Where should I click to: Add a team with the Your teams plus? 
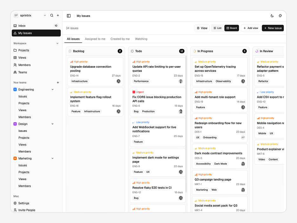(58, 83)
